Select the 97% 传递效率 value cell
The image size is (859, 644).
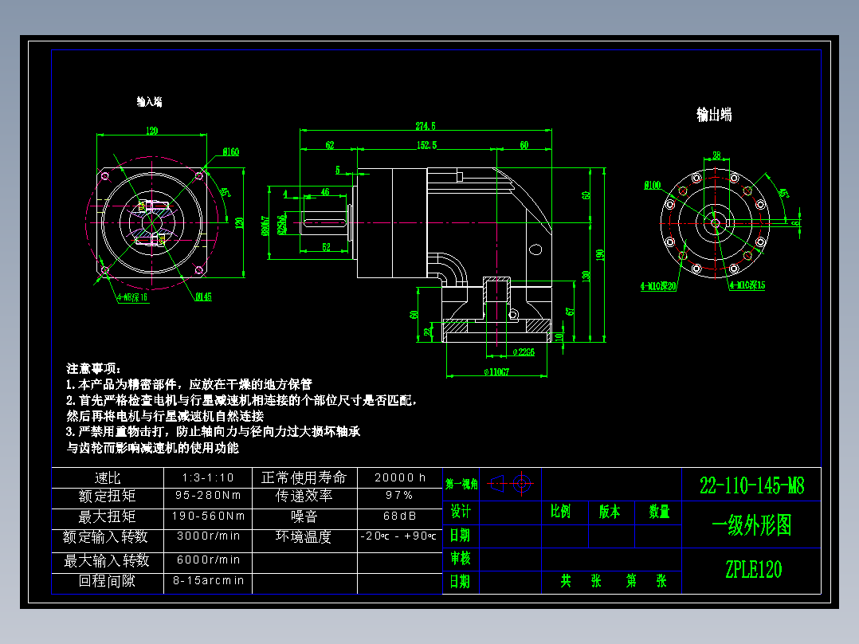click(398, 495)
